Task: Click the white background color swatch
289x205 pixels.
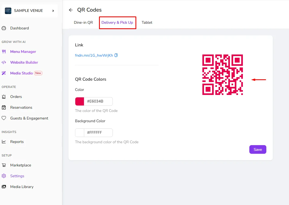Action: tap(80, 133)
